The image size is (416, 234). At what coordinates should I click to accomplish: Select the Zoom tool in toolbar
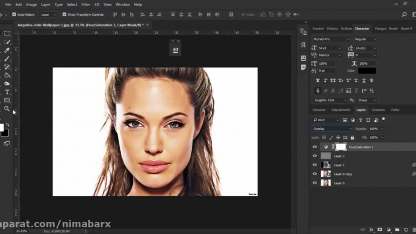click(7, 109)
